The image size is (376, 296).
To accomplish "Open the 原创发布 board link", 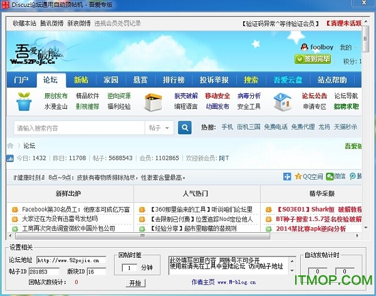I will [x=56, y=96].
